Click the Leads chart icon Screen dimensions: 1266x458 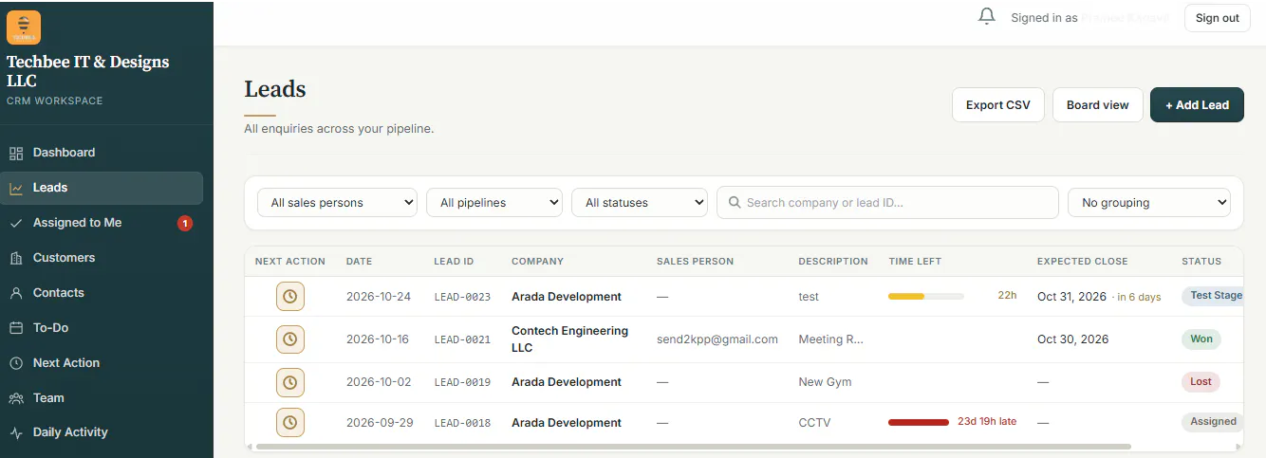pyautogui.click(x=16, y=188)
